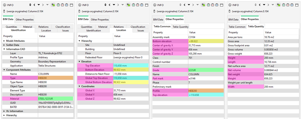
Task: Select the Tekla Quantity tab in the Tekla Common panel
Action: coord(180,27)
